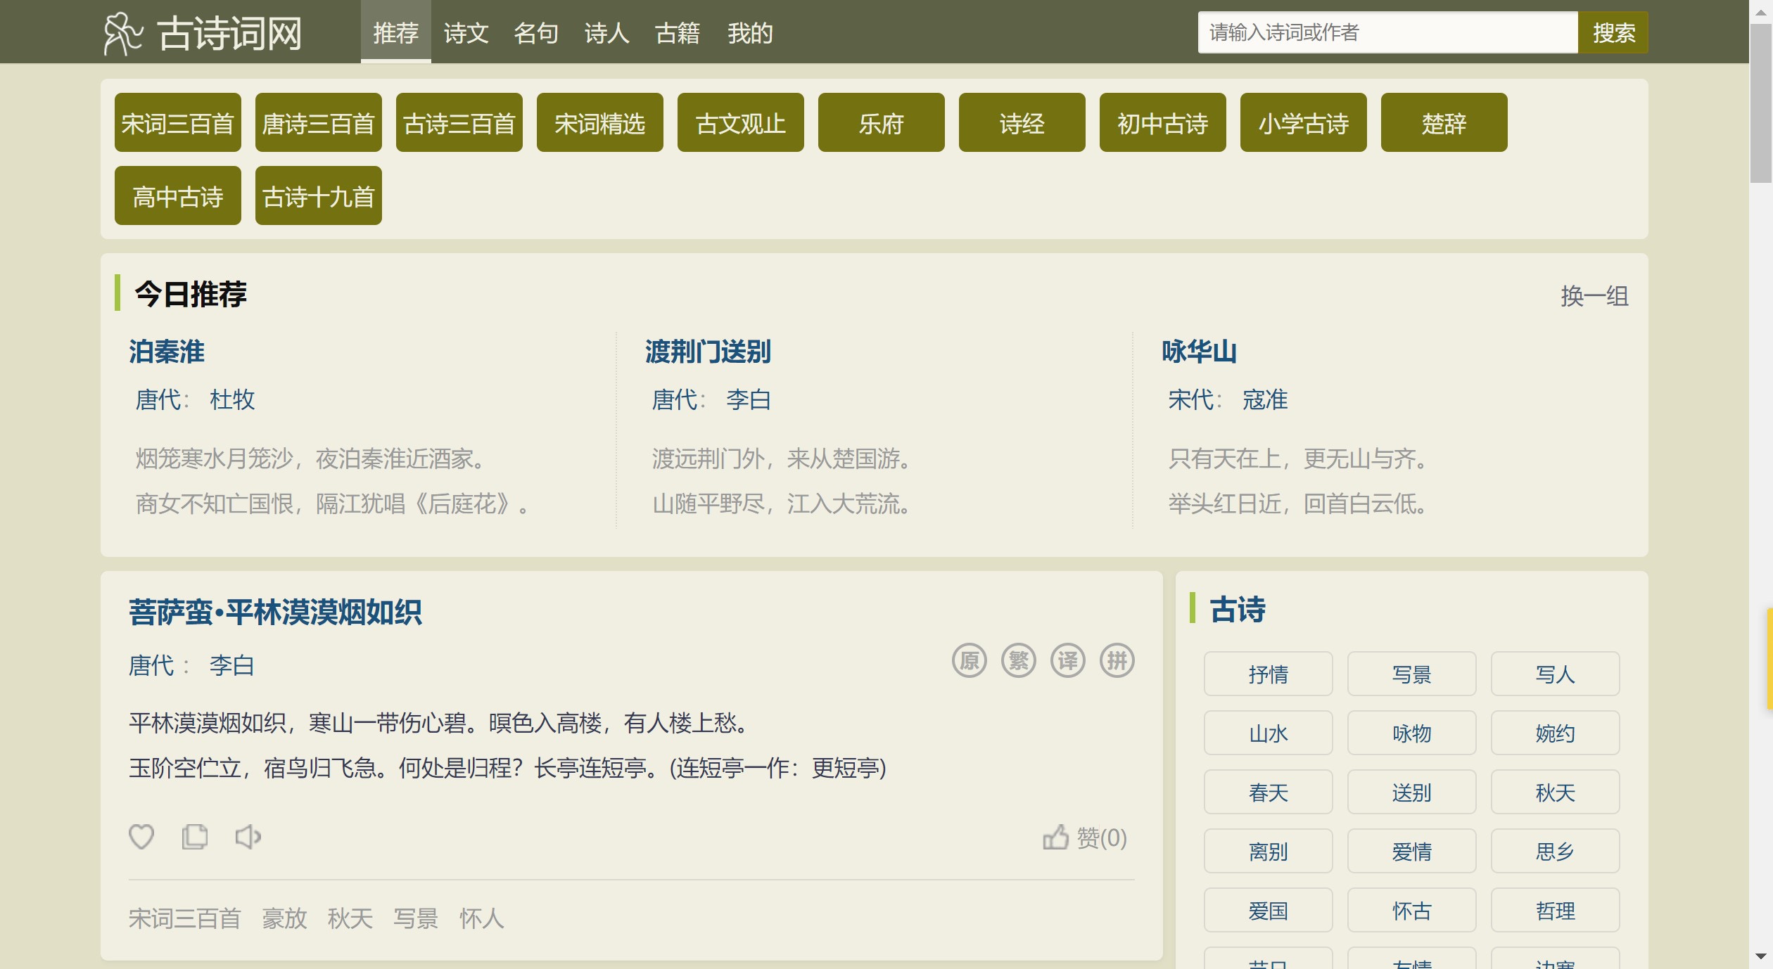
Task: Open the 诗文 navigation tab
Action: (x=466, y=33)
